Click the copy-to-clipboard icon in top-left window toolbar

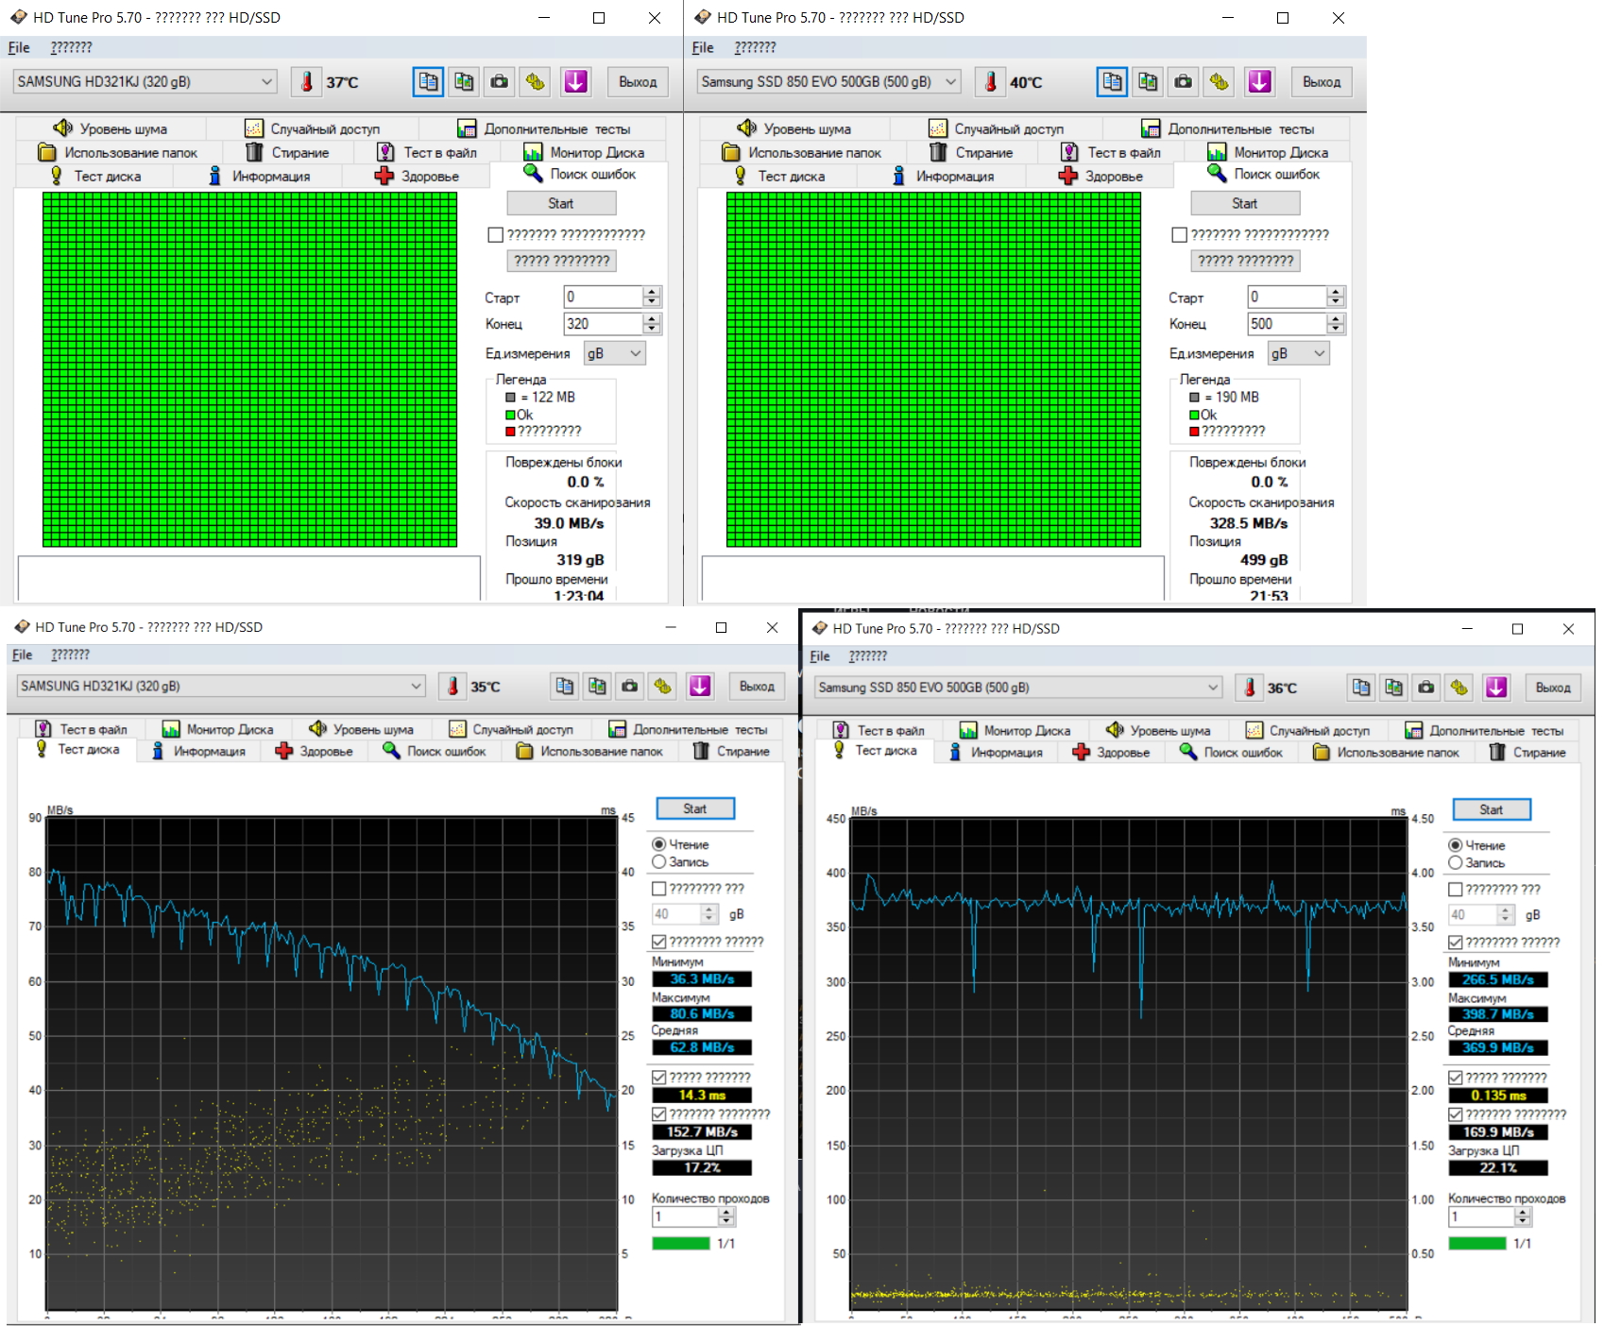point(428,82)
